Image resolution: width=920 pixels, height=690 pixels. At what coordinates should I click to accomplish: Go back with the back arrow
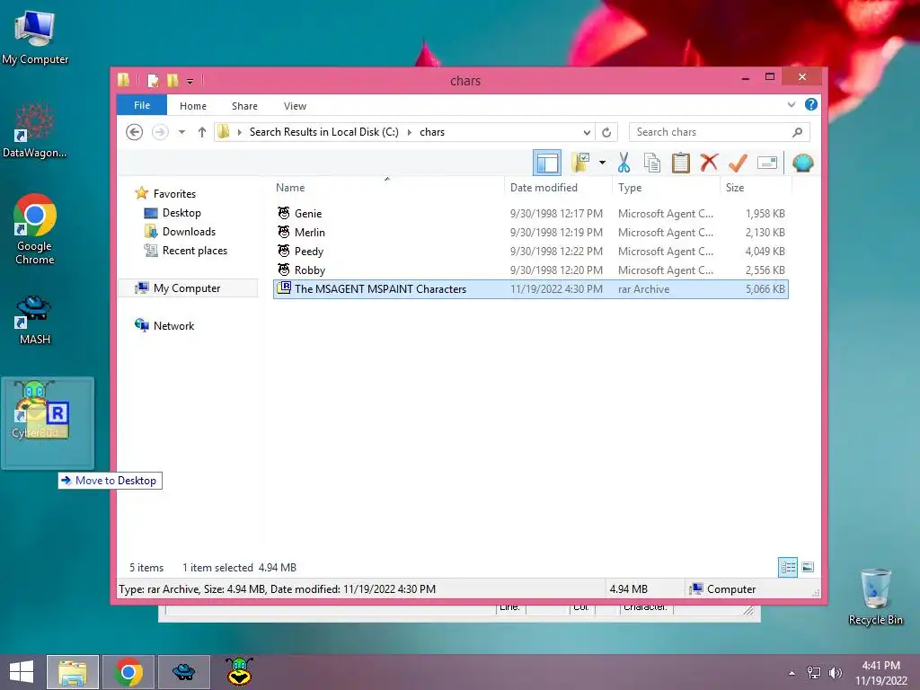[135, 132]
